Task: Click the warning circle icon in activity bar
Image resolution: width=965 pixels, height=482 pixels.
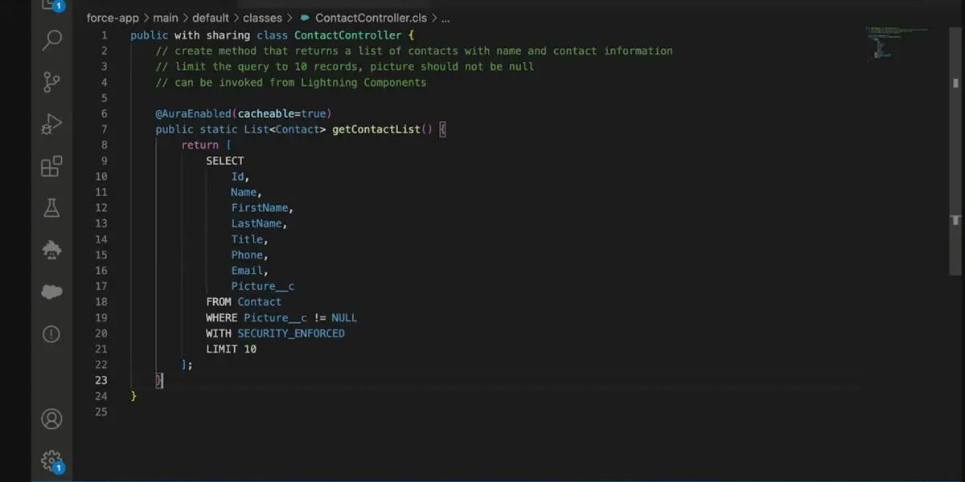Action: pos(51,333)
